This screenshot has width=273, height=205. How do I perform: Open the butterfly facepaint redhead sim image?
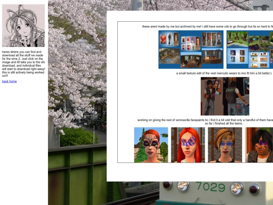click(151, 145)
